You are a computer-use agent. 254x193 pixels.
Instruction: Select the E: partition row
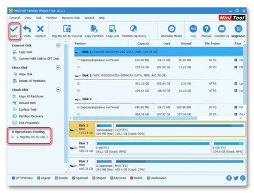point(159,83)
